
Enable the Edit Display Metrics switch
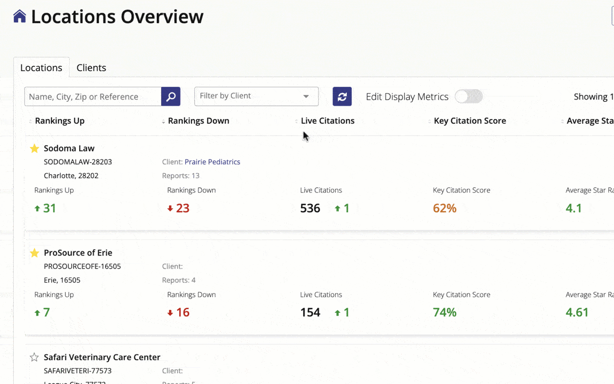pos(468,97)
